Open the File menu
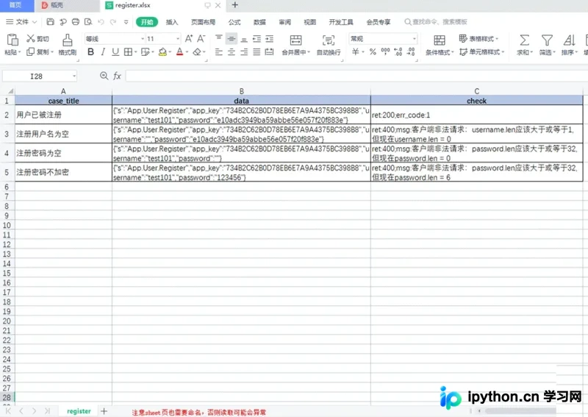The width and height of the screenshot is (588, 417). (x=21, y=22)
